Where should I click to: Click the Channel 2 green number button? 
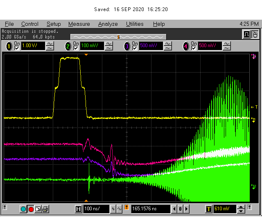[68, 46]
